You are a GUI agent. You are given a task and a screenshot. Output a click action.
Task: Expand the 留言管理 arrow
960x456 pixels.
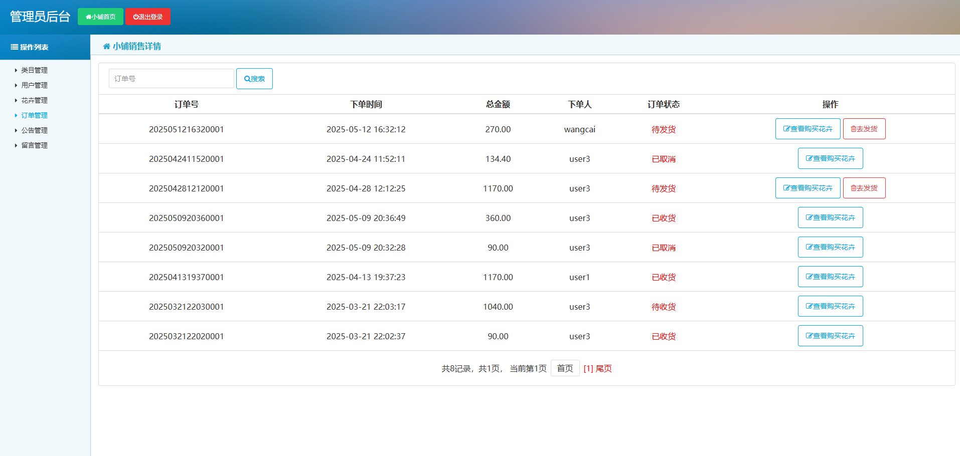[16, 145]
